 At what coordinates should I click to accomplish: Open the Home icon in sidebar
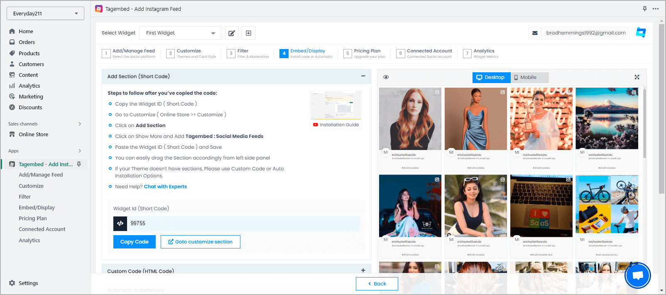pos(12,31)
